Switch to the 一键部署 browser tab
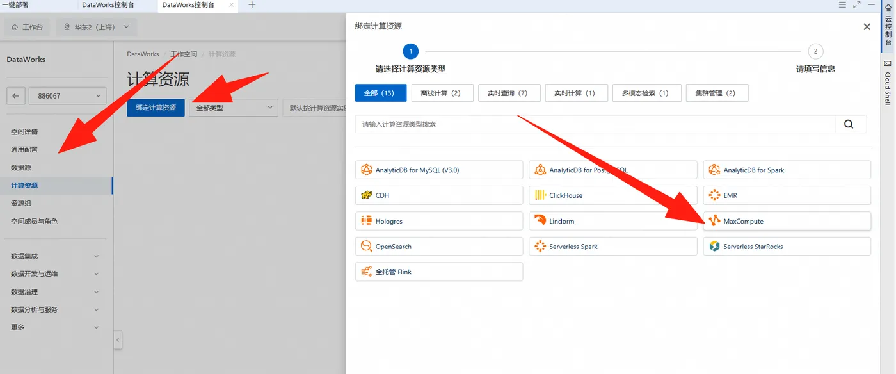 (x=39, y=5)
